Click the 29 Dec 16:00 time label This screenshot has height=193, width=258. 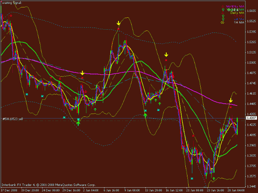pos(71,191)
